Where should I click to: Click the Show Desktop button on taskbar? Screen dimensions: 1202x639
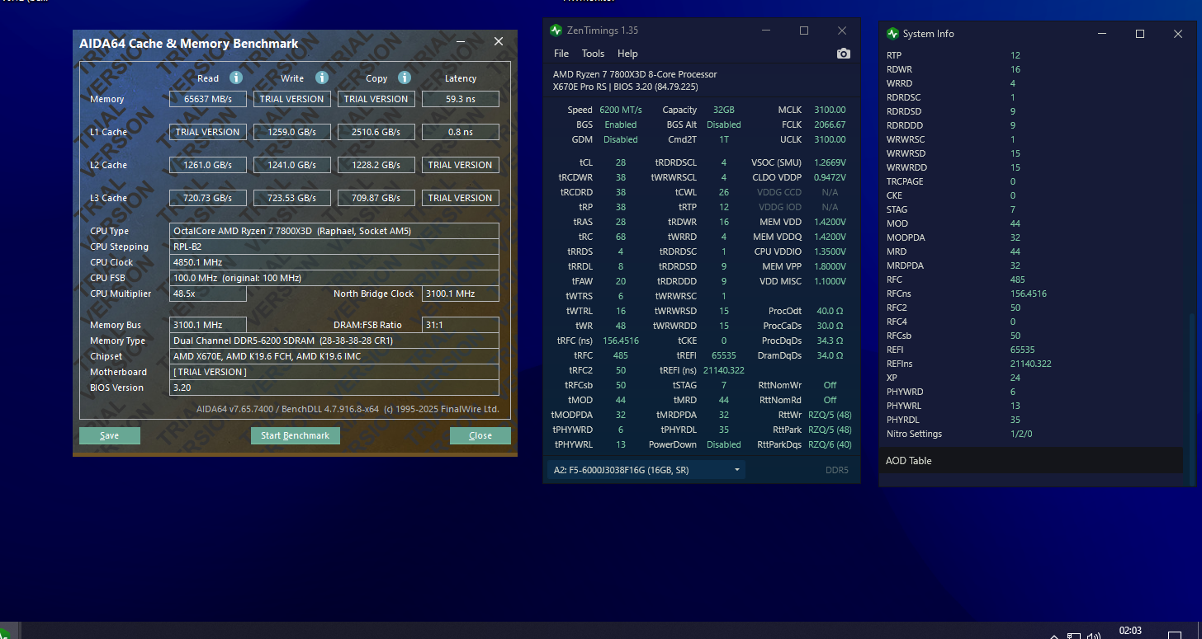tap(1200, 631)
